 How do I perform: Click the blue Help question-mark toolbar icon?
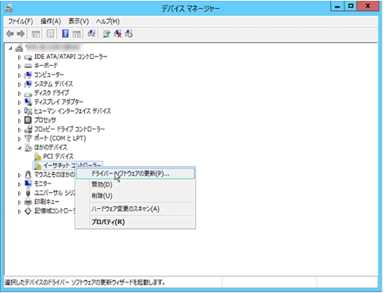(x=65, y=33)
